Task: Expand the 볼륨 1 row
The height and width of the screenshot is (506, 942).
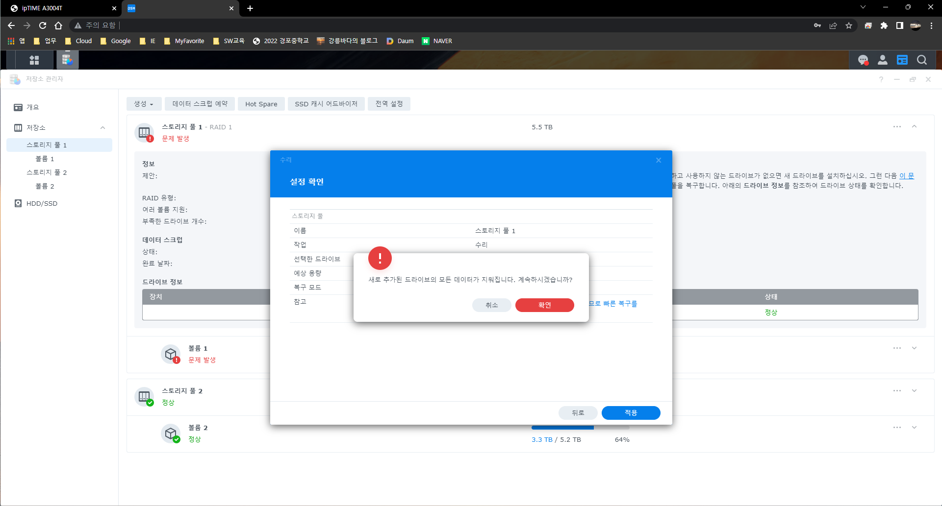Action: 915,348
